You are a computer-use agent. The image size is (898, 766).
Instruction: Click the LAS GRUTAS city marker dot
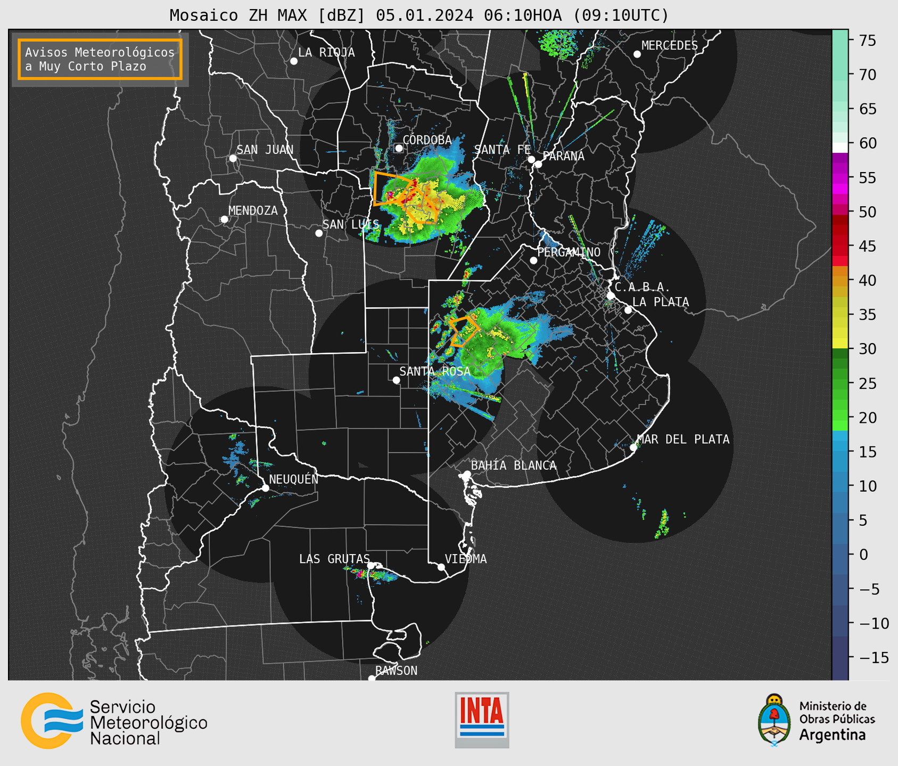(371, 566)
